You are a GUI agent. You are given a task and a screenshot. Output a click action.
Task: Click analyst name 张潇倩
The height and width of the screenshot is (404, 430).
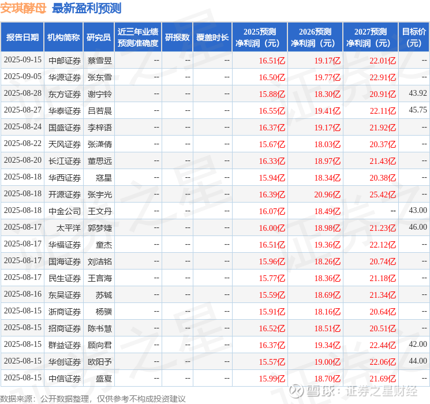[99, 144]
